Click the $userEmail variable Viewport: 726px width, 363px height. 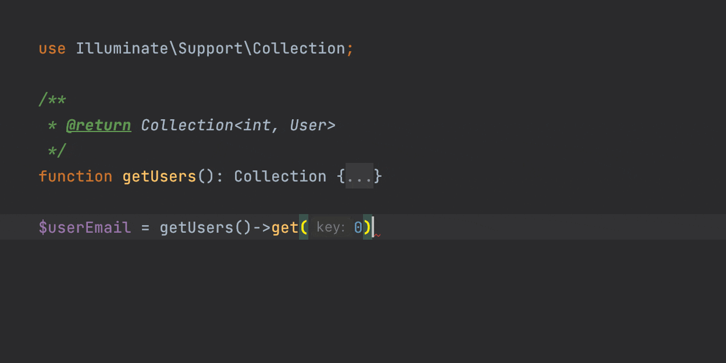85,227
